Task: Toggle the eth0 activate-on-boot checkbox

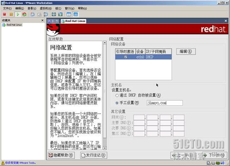Action: [x=126, y=57]
